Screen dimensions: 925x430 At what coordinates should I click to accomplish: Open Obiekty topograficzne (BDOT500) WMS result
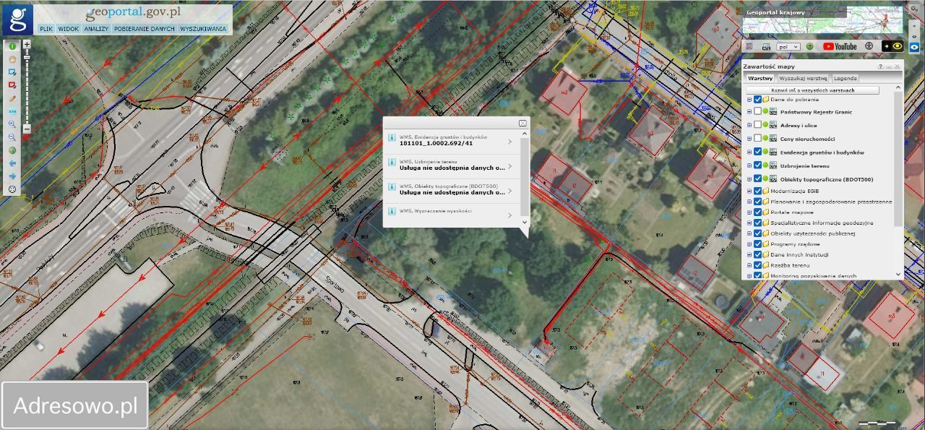[x=452, y=190]
